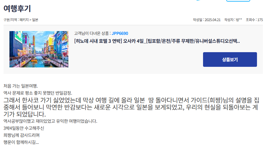Click the 역사 문제로 평소 좋지 못했던 반일감정 line

38,93
